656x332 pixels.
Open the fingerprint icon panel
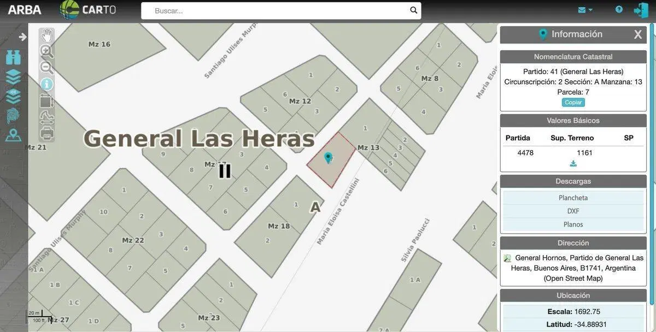click(x=13, y=115)
